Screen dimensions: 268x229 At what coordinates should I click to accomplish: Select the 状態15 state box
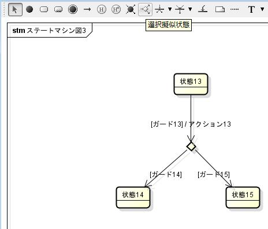243,197
